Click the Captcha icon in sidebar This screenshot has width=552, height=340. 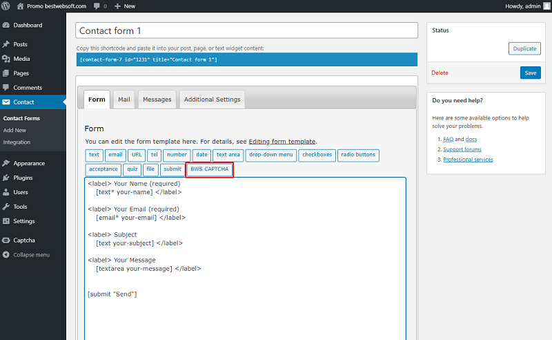(6, 240)
